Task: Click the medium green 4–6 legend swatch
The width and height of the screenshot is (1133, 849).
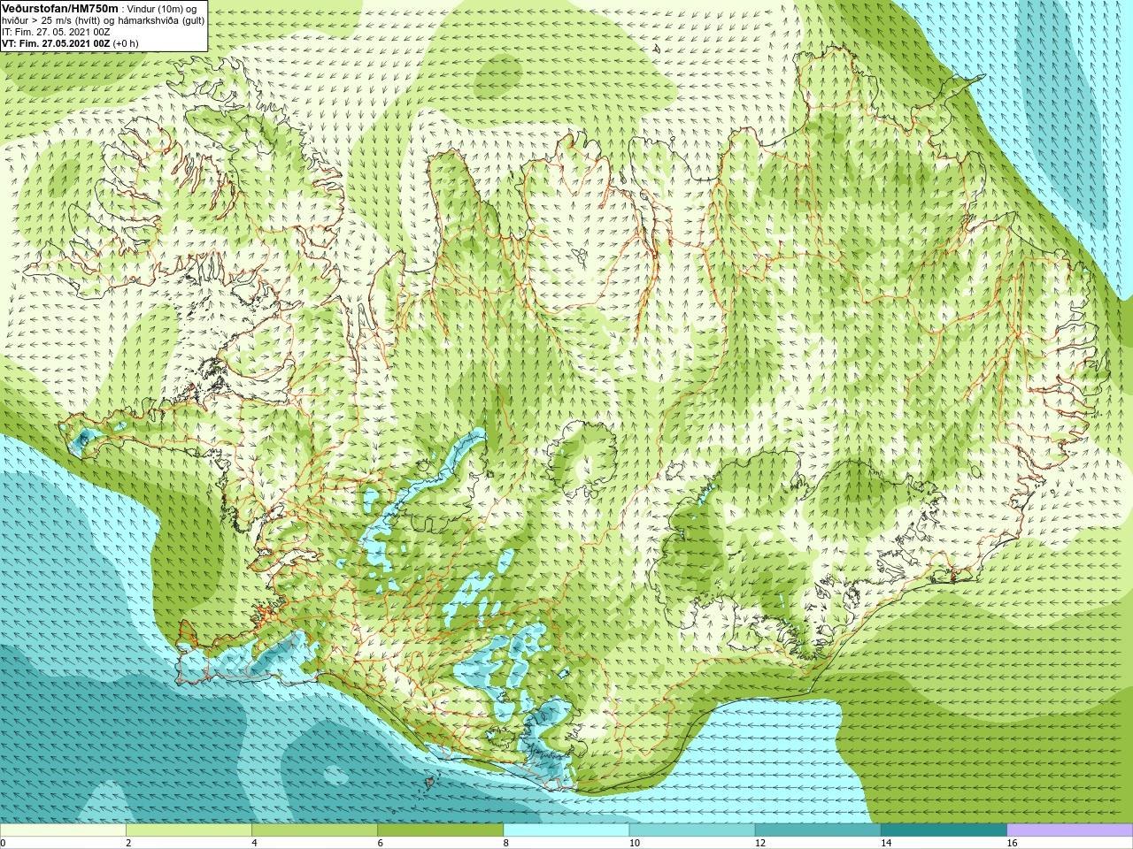Action: click(x=314, y=830)
